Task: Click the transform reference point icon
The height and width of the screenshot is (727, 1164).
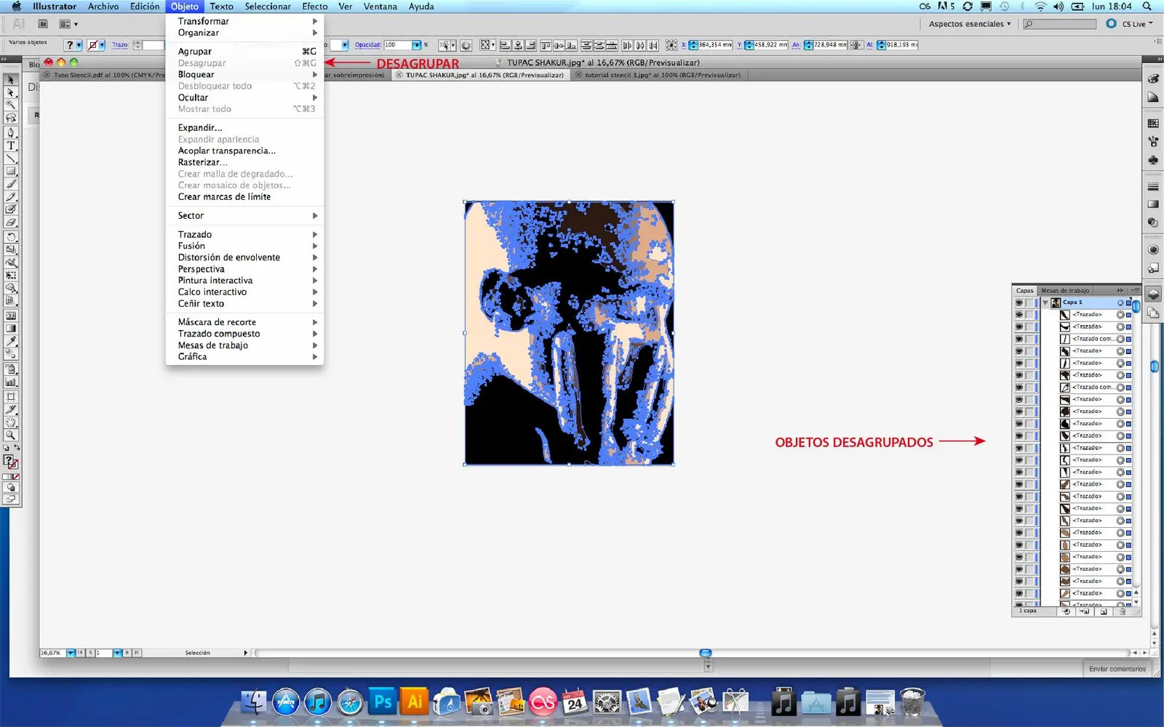Action: point(671,45)
